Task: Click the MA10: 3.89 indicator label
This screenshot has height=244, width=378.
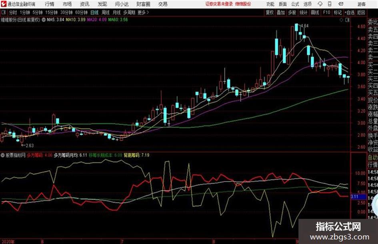Action: [x=76, y=20]
